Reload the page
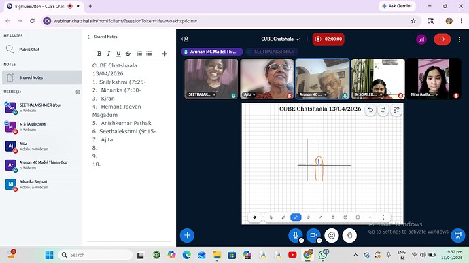The width and height of the screenshot is (469, 263). click(33, 21)
